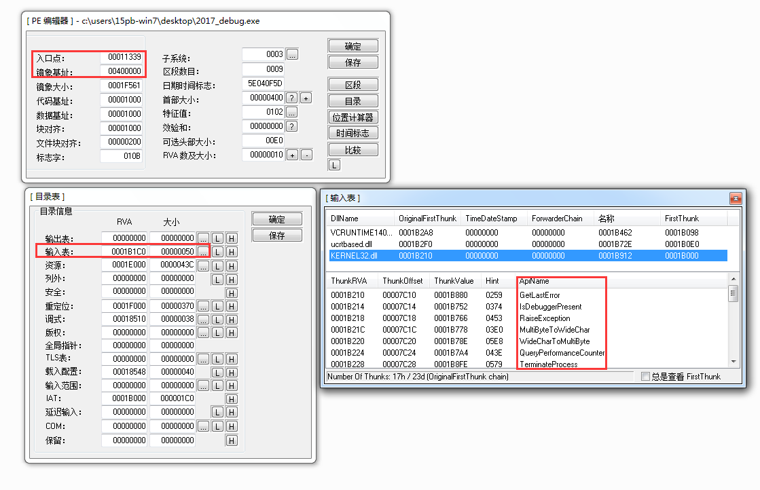Sort by the OriginalFirstThunk column header

coord(428,219)
